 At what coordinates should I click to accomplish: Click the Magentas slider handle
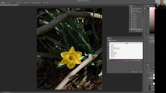coord(126,61)
